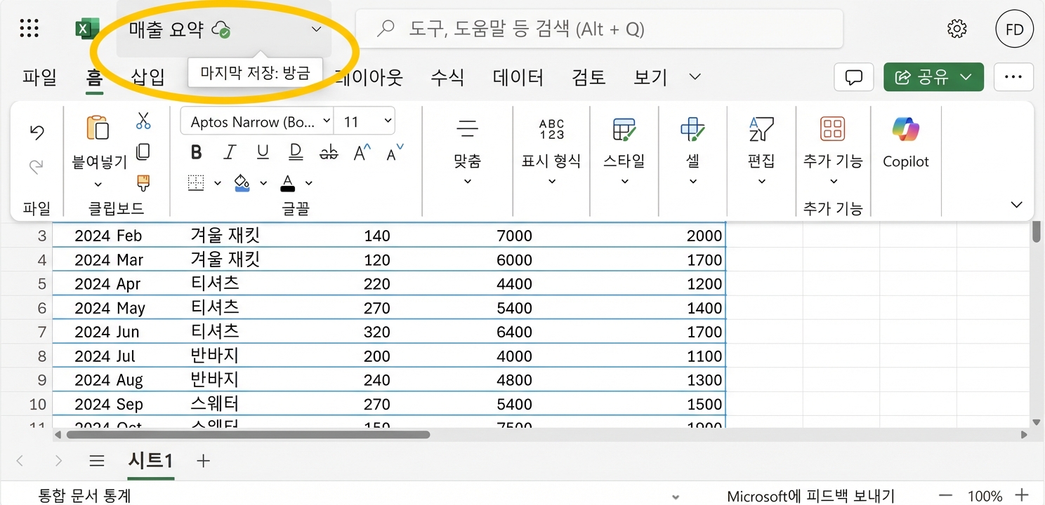The height and width of the screenshot is (505, 1045).
Task: Click the Excel logo icon
Action: point(87,29)
